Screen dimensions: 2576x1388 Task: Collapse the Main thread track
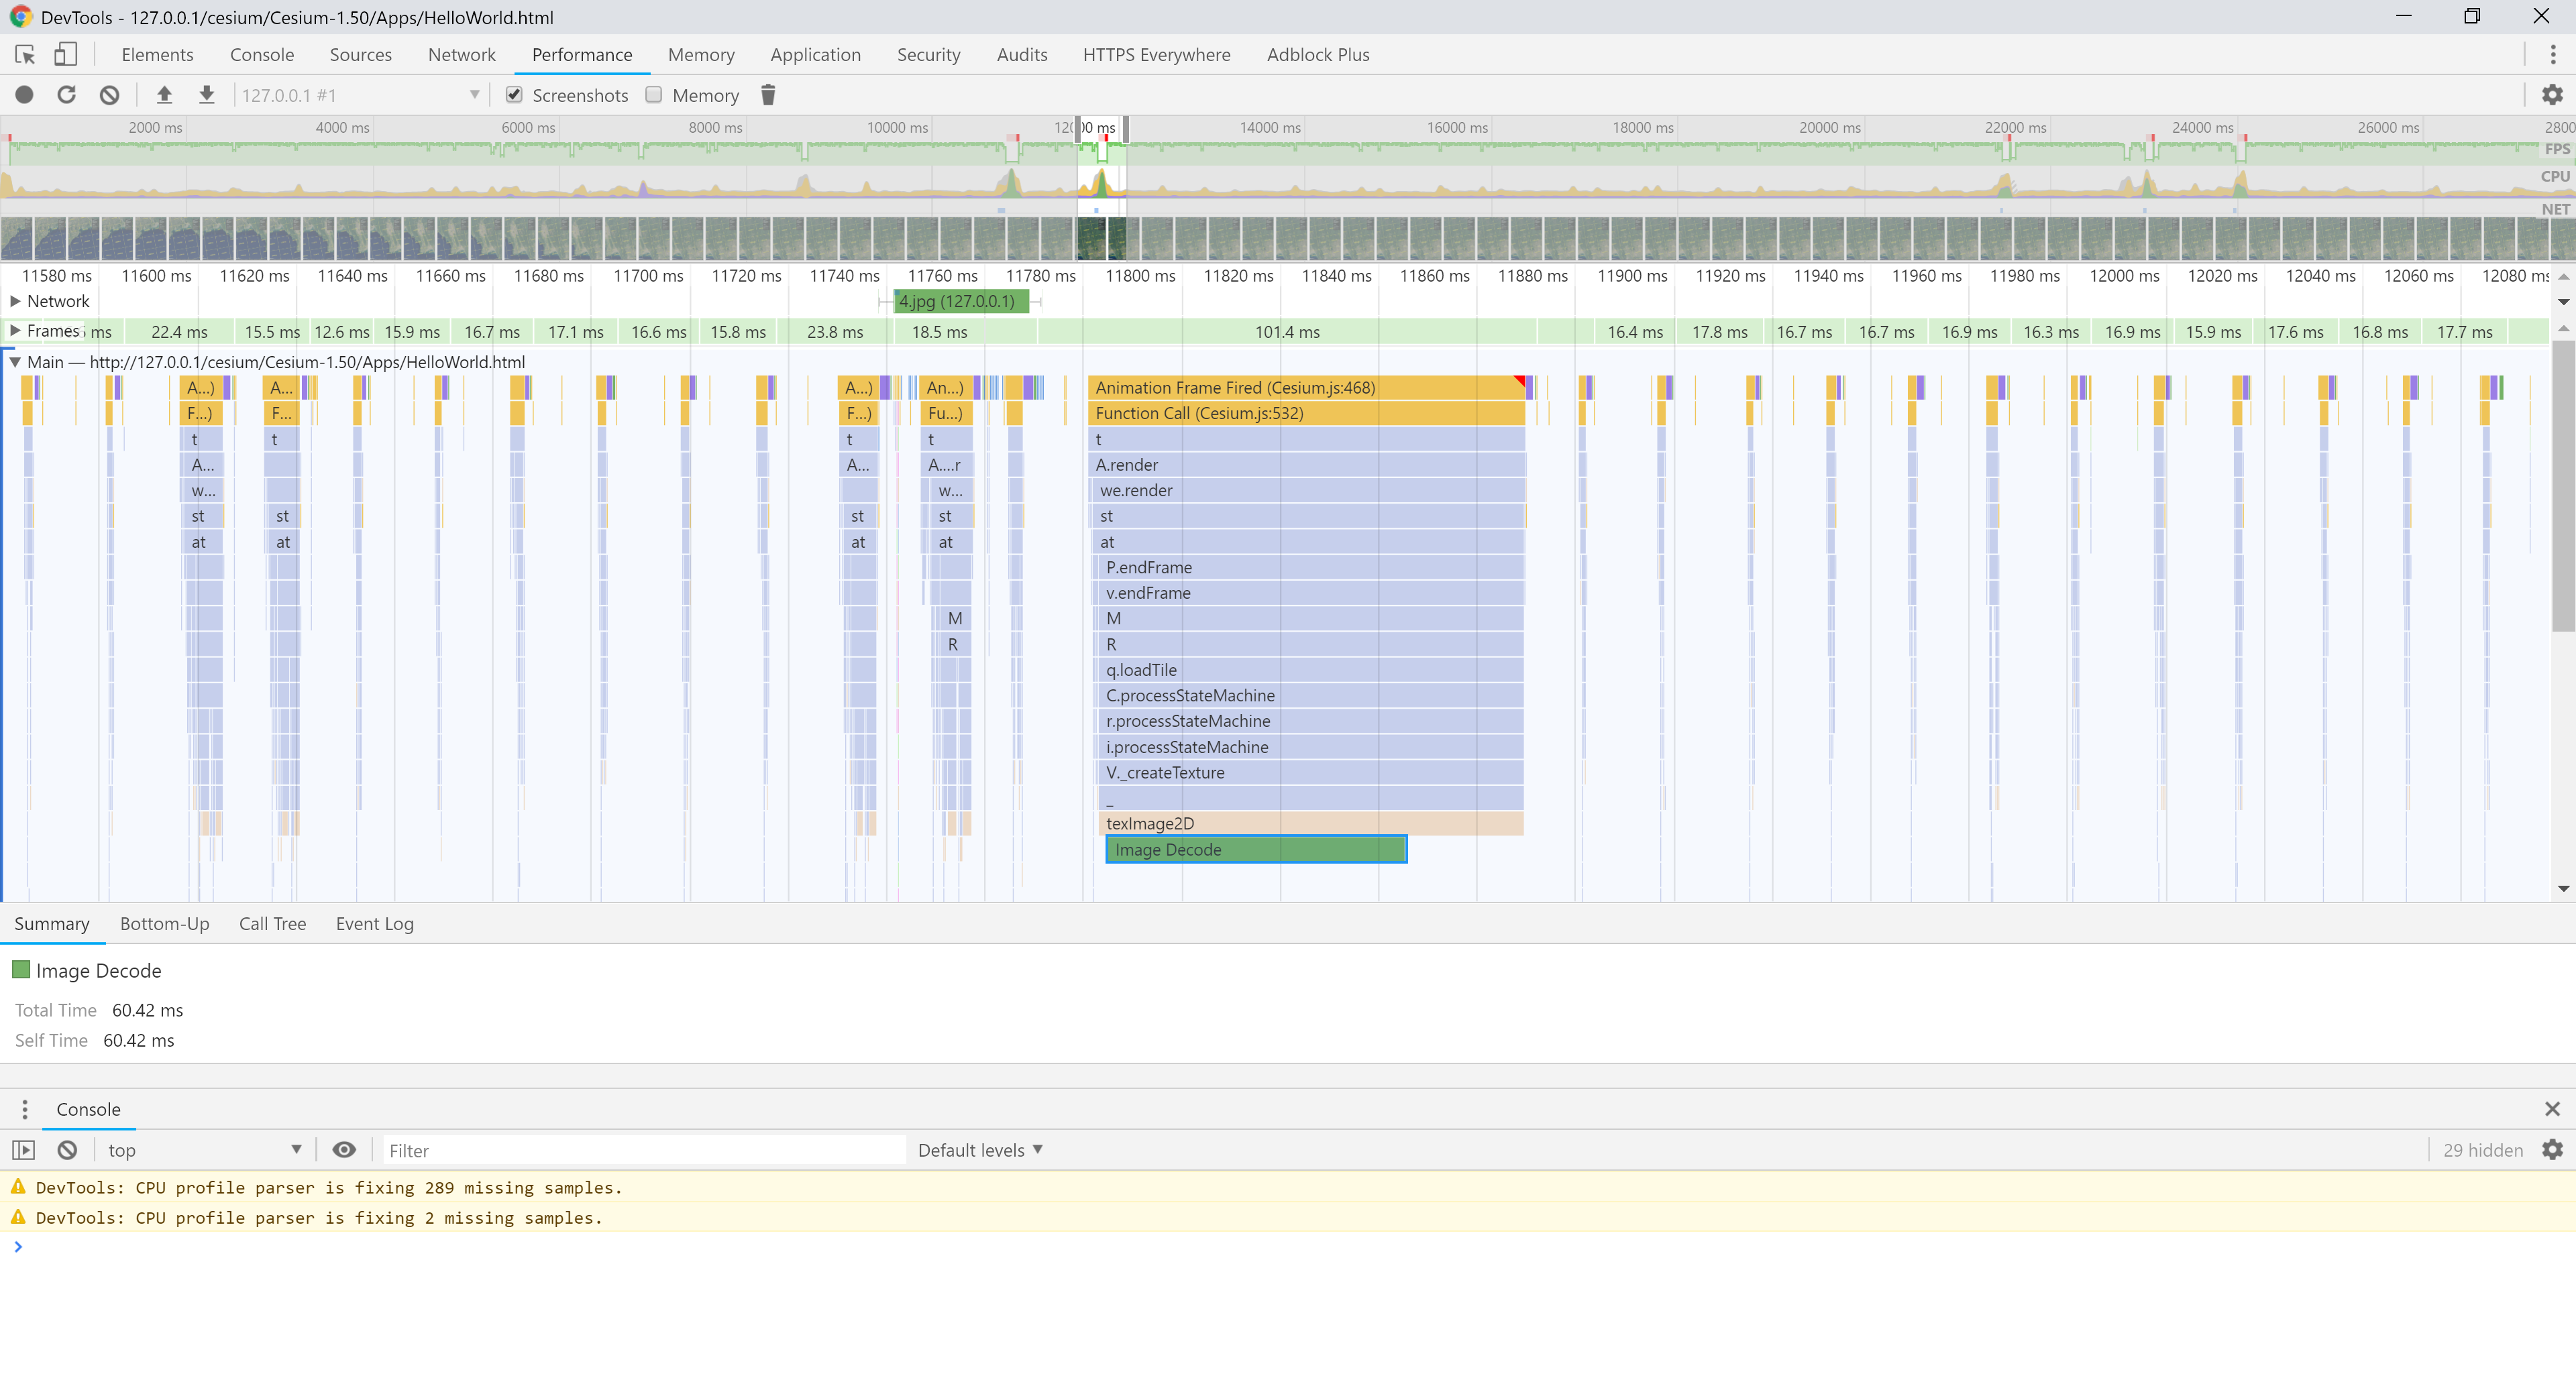pyautogui.click(x=15, y=361)
